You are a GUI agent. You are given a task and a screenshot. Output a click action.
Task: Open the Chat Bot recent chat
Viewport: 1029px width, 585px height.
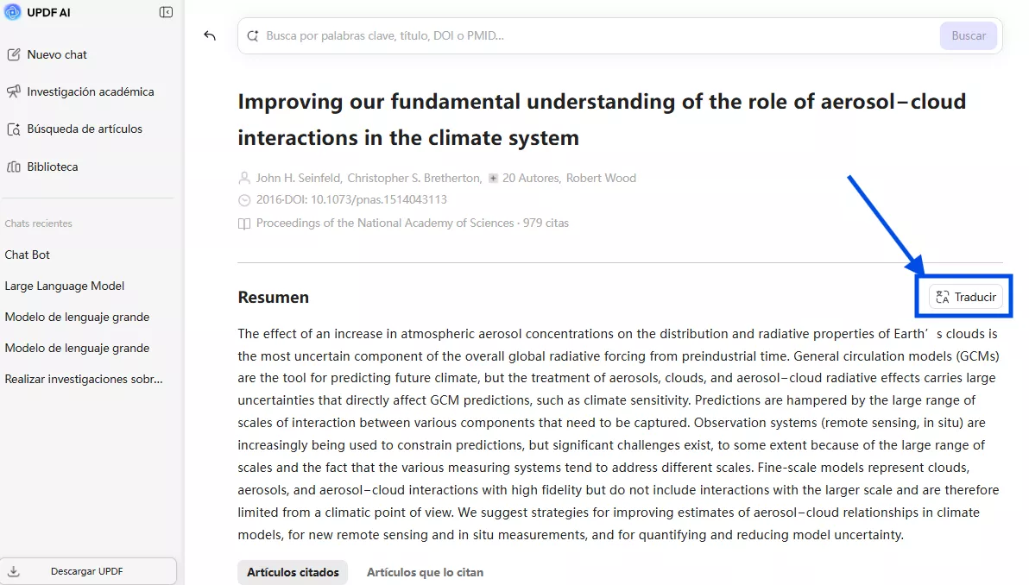point(28,255)
